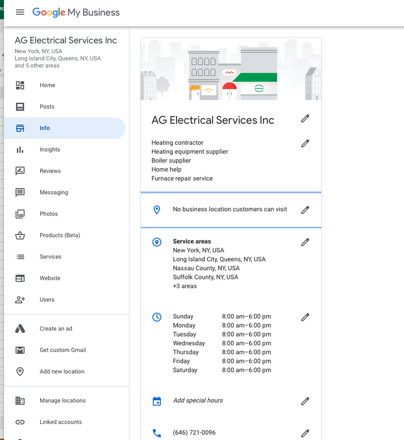Screen dimensions: 404x440
Task: Open the Home menu item
Action: pyautogui.click(x=65, y=85)
